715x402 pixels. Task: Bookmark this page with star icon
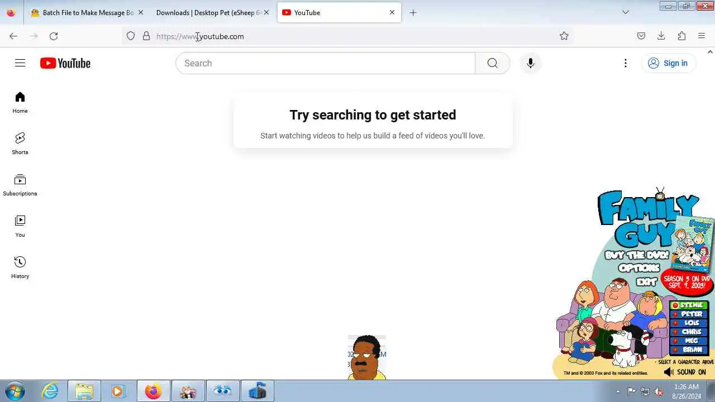(x=564, y=36)
